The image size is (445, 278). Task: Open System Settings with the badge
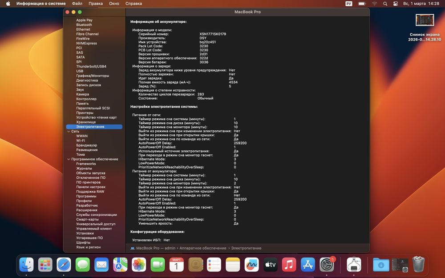point(327,265)
